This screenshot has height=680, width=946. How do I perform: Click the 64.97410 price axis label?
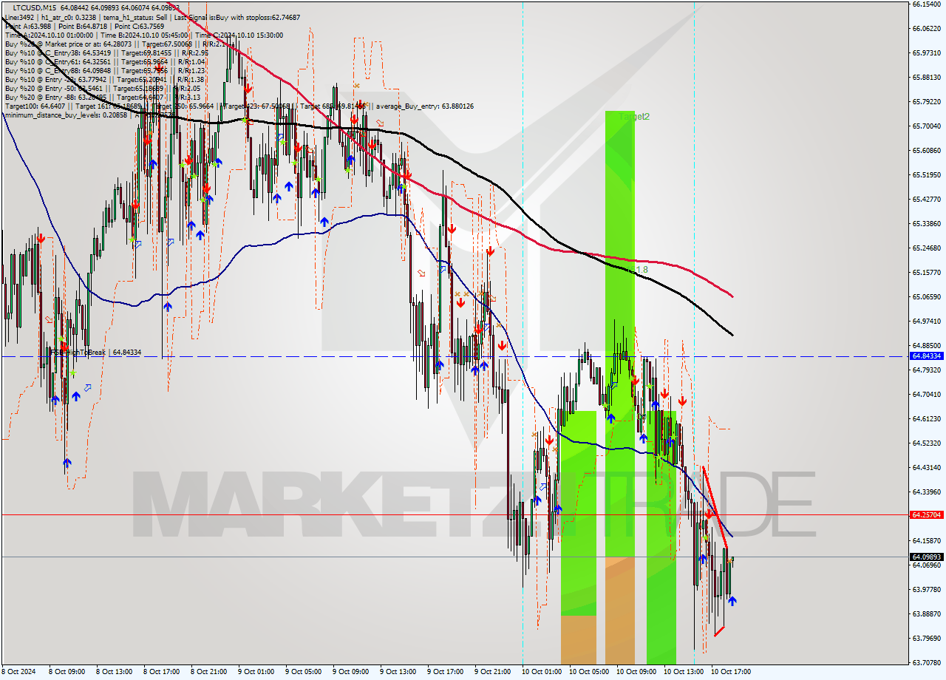(927, 321)
